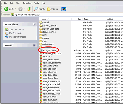Screen dimensions: 124x104
Task: Expand the Views dropdown arrow
Action: [x=66, y=9]
